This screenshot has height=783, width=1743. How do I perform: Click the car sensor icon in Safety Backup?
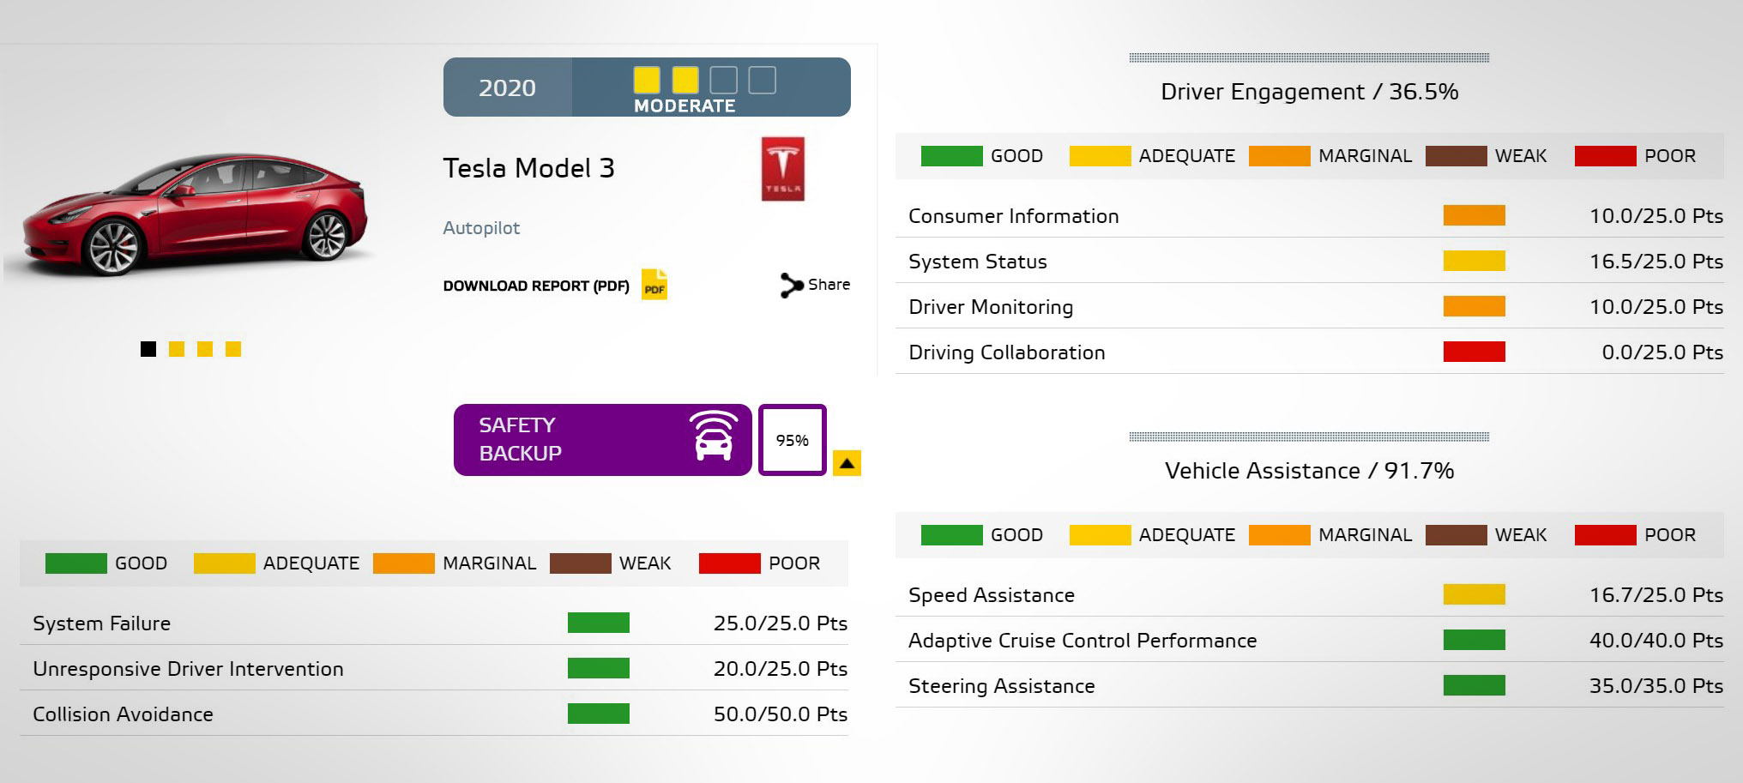pyautogui.click(x=713, y=437)
